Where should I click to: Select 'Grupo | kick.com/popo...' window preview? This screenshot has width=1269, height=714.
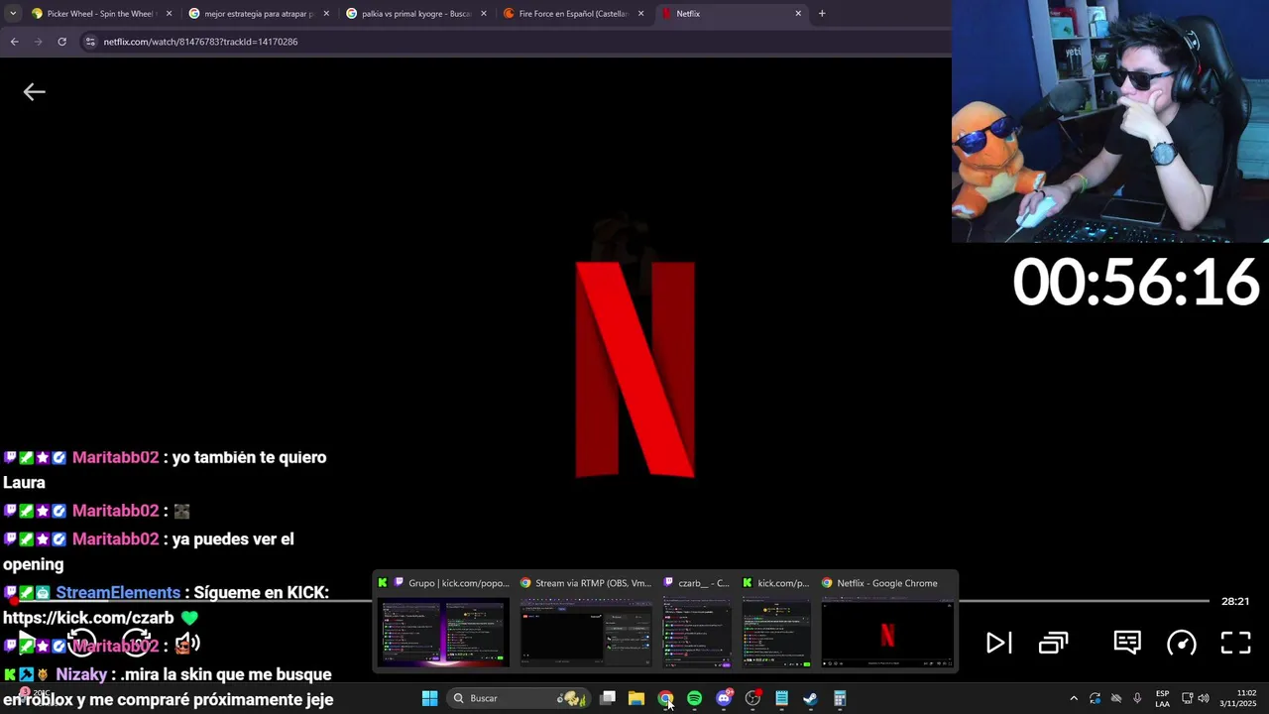coord(443,621)
